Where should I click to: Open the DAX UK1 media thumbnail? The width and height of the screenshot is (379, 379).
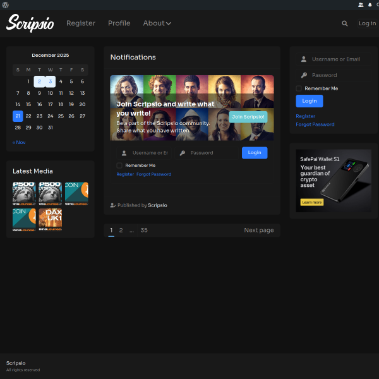51,220
